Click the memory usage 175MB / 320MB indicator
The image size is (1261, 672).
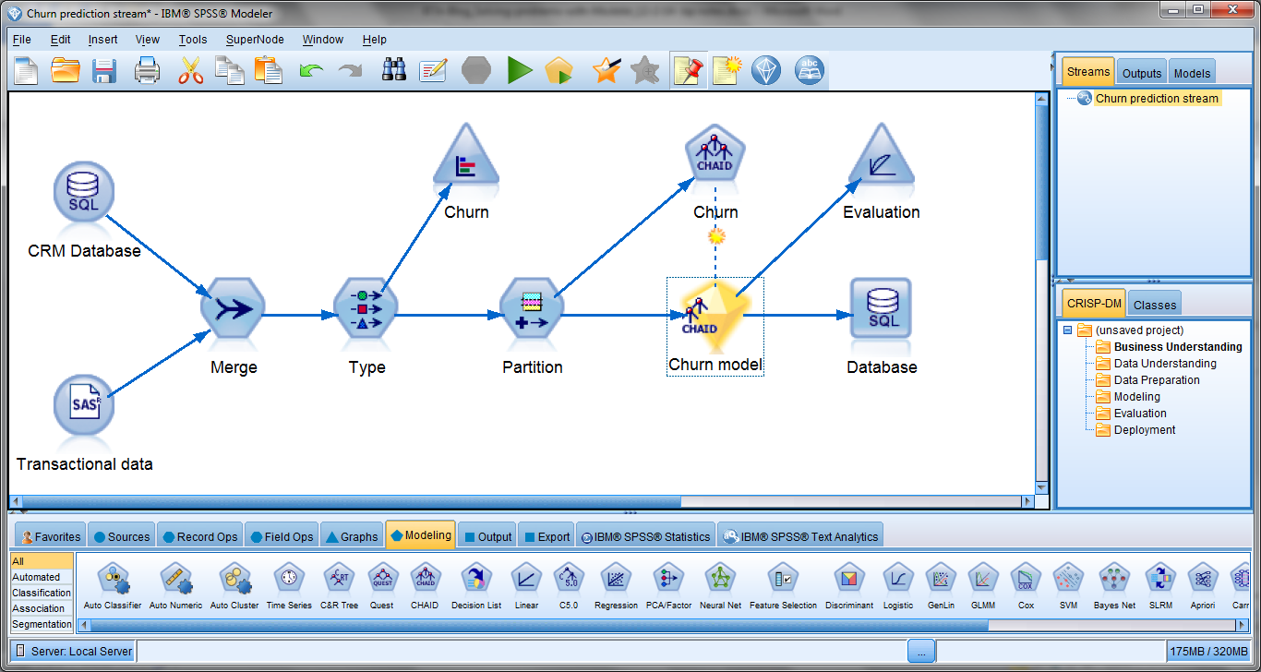1208,651
